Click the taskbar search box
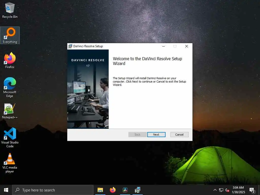The image size is (260, 195). tap(53, 190)
